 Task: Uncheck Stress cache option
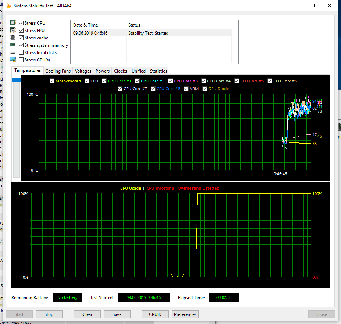click(x=21, y=38)
